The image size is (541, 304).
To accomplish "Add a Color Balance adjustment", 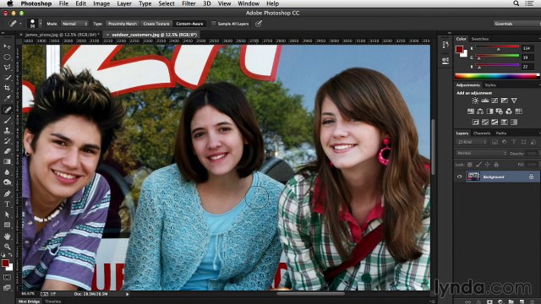I will [x=480, y=111].
